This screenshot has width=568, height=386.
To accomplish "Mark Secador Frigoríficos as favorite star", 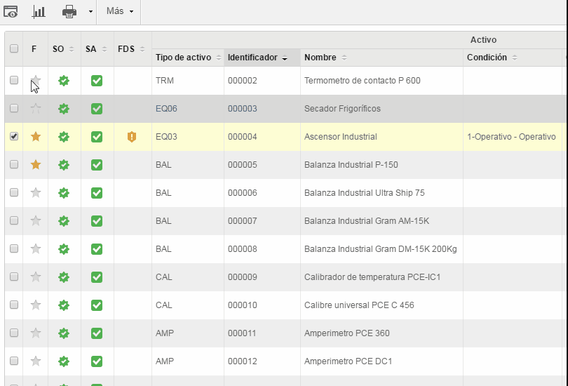I will coord(36,108).
